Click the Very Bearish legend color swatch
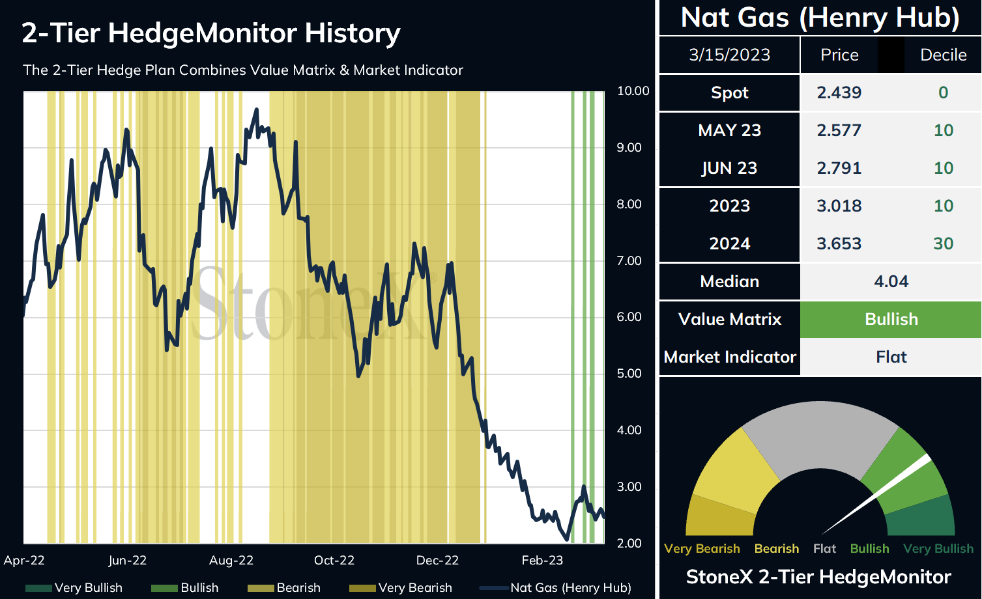This screenshot has width=982, height=599. pos(362,588)
